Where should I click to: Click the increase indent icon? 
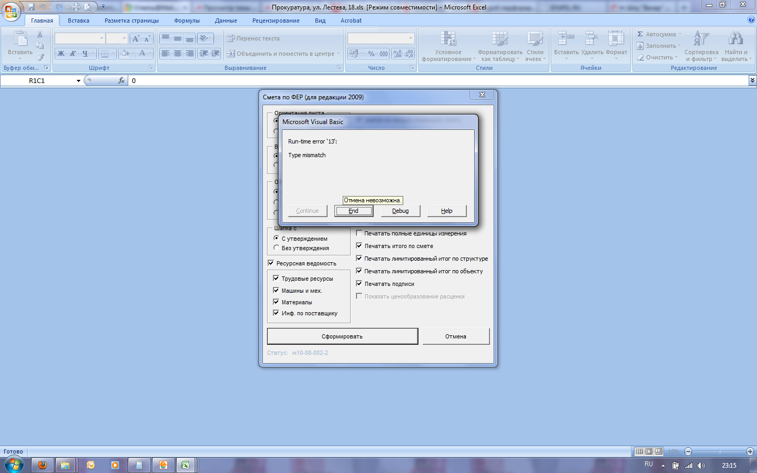(x=215, y=54)
